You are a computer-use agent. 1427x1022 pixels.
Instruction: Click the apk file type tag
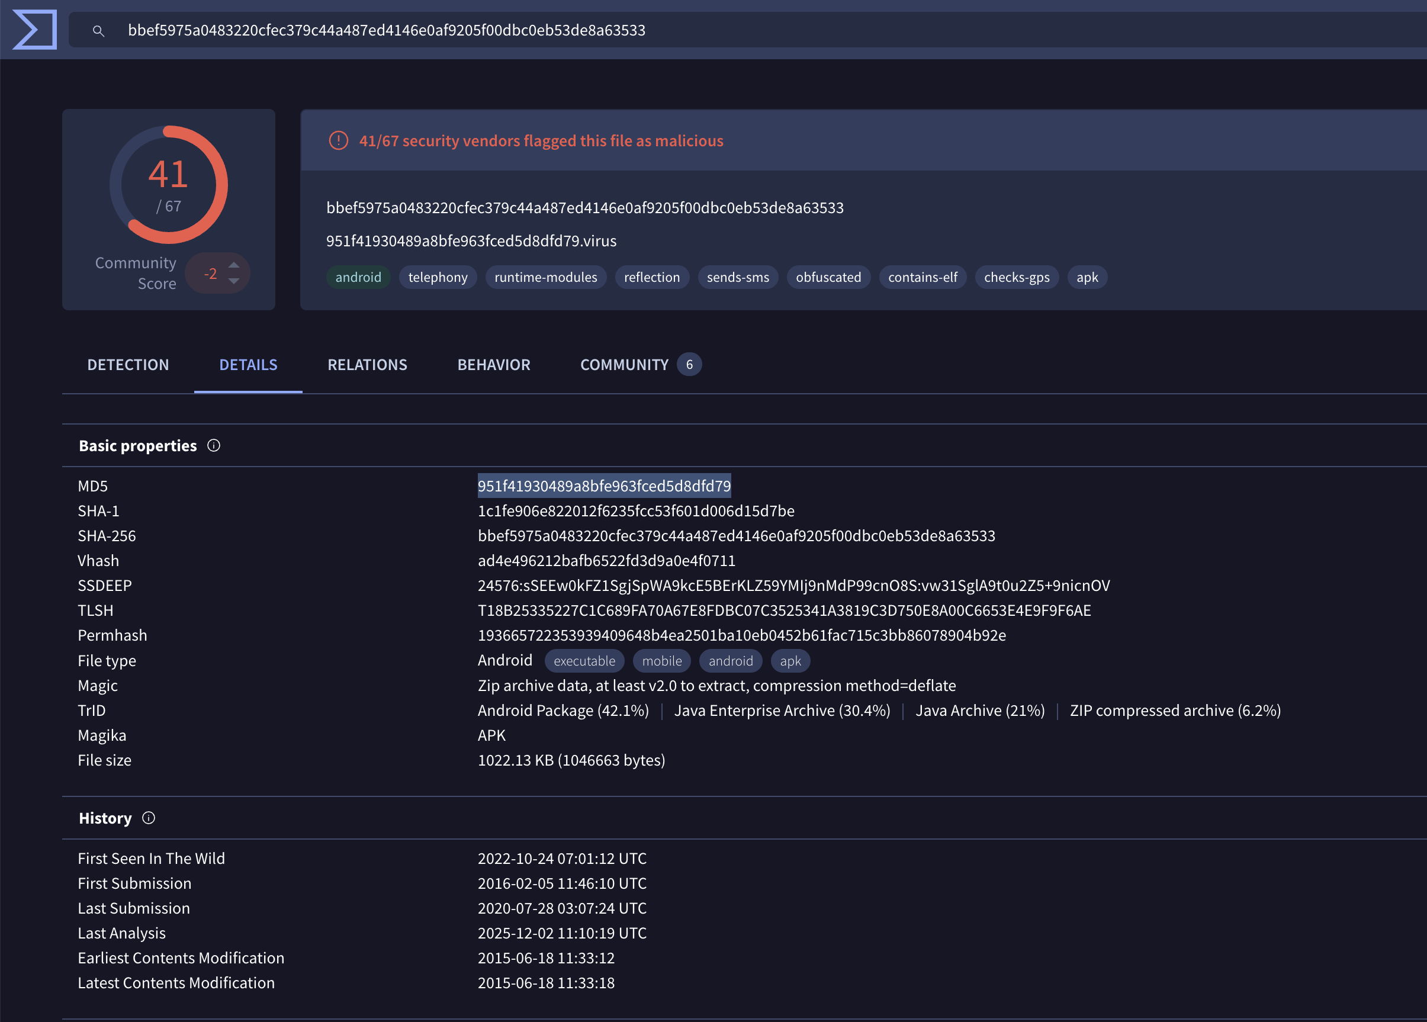790,661
